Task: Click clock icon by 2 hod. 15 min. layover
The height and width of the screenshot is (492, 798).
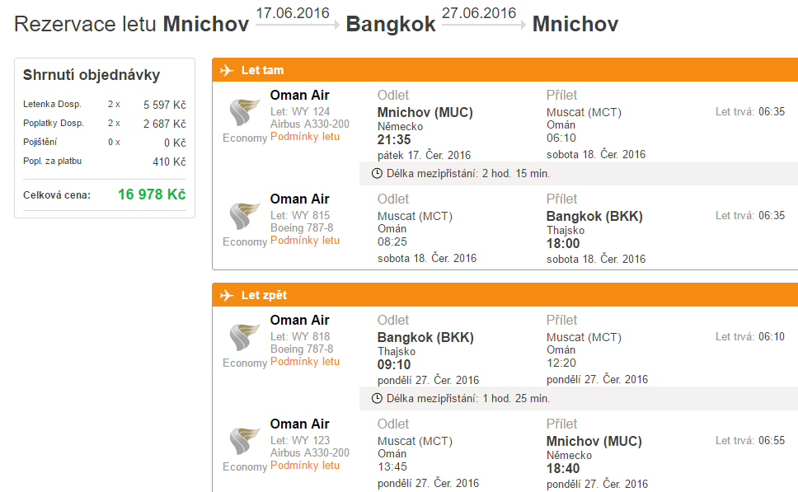Action: pos(378,173)
